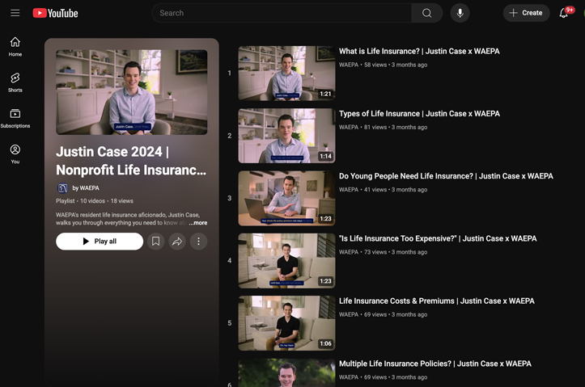Open thumbnail of Do Young People Need video
The image size is (585, 387).
[x=286, y=198]
